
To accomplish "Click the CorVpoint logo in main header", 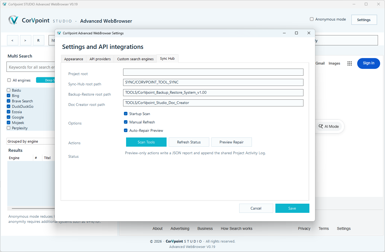I will pyautogui.click(x=13, y=20).
